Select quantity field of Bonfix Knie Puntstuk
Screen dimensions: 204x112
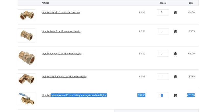(x=163, y=76)
